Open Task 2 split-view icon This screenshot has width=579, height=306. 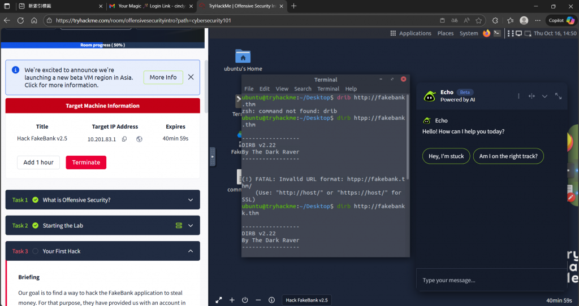[x=179, y=225]
